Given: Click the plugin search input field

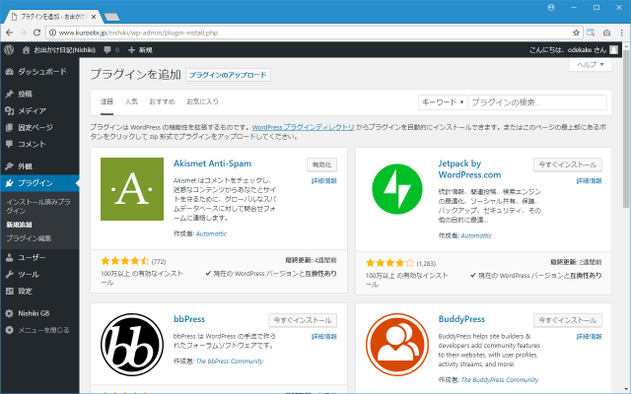Looking at the screenshot, I should click(x=537, y=101).
